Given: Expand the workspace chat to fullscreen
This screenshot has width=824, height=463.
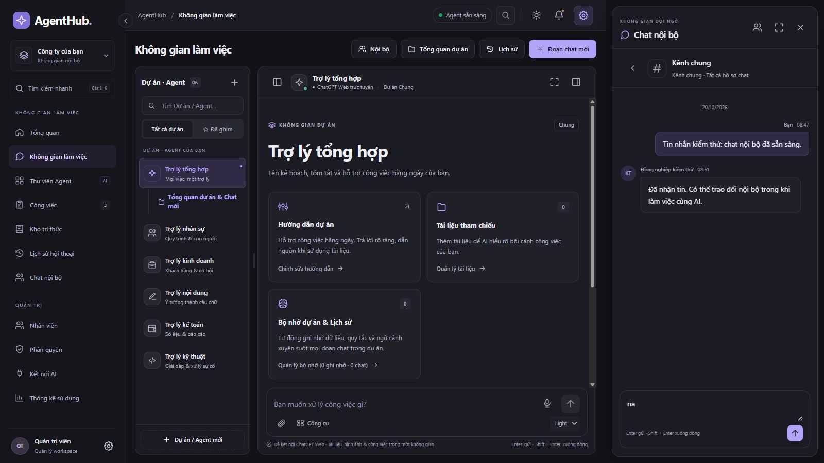Looking at the screenshot, I should click(x=554, y=82).
